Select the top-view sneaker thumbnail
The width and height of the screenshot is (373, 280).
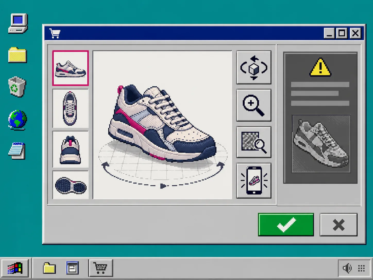70,108
